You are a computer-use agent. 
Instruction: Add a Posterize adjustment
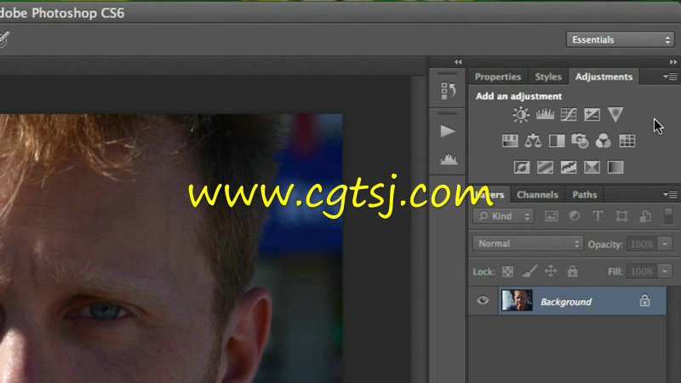pos(545,167)
